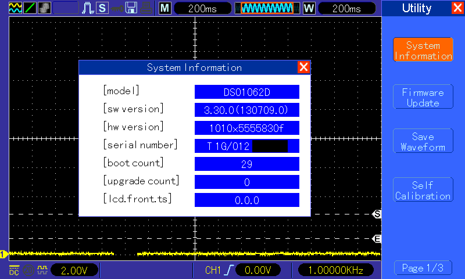Click the channel 1 ground marker

(3, 254)
